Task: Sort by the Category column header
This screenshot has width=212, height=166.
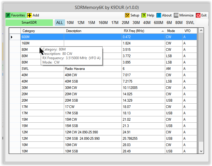Action: click(42, 31)
